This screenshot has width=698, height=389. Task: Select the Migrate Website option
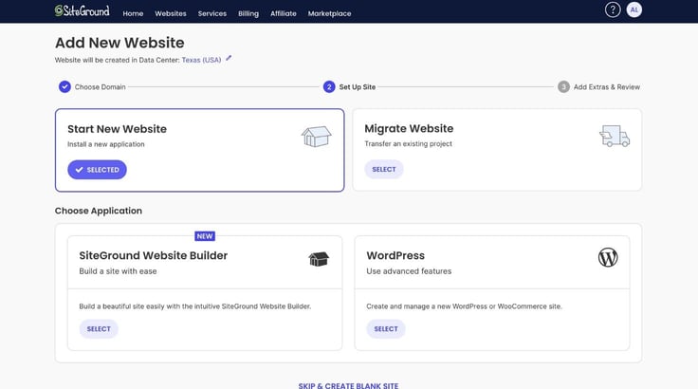pos(384,169)
